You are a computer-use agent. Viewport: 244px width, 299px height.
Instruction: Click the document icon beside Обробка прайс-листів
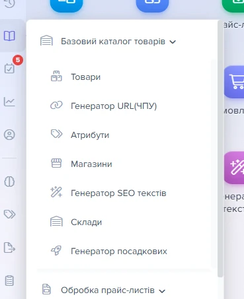(46, 289)
